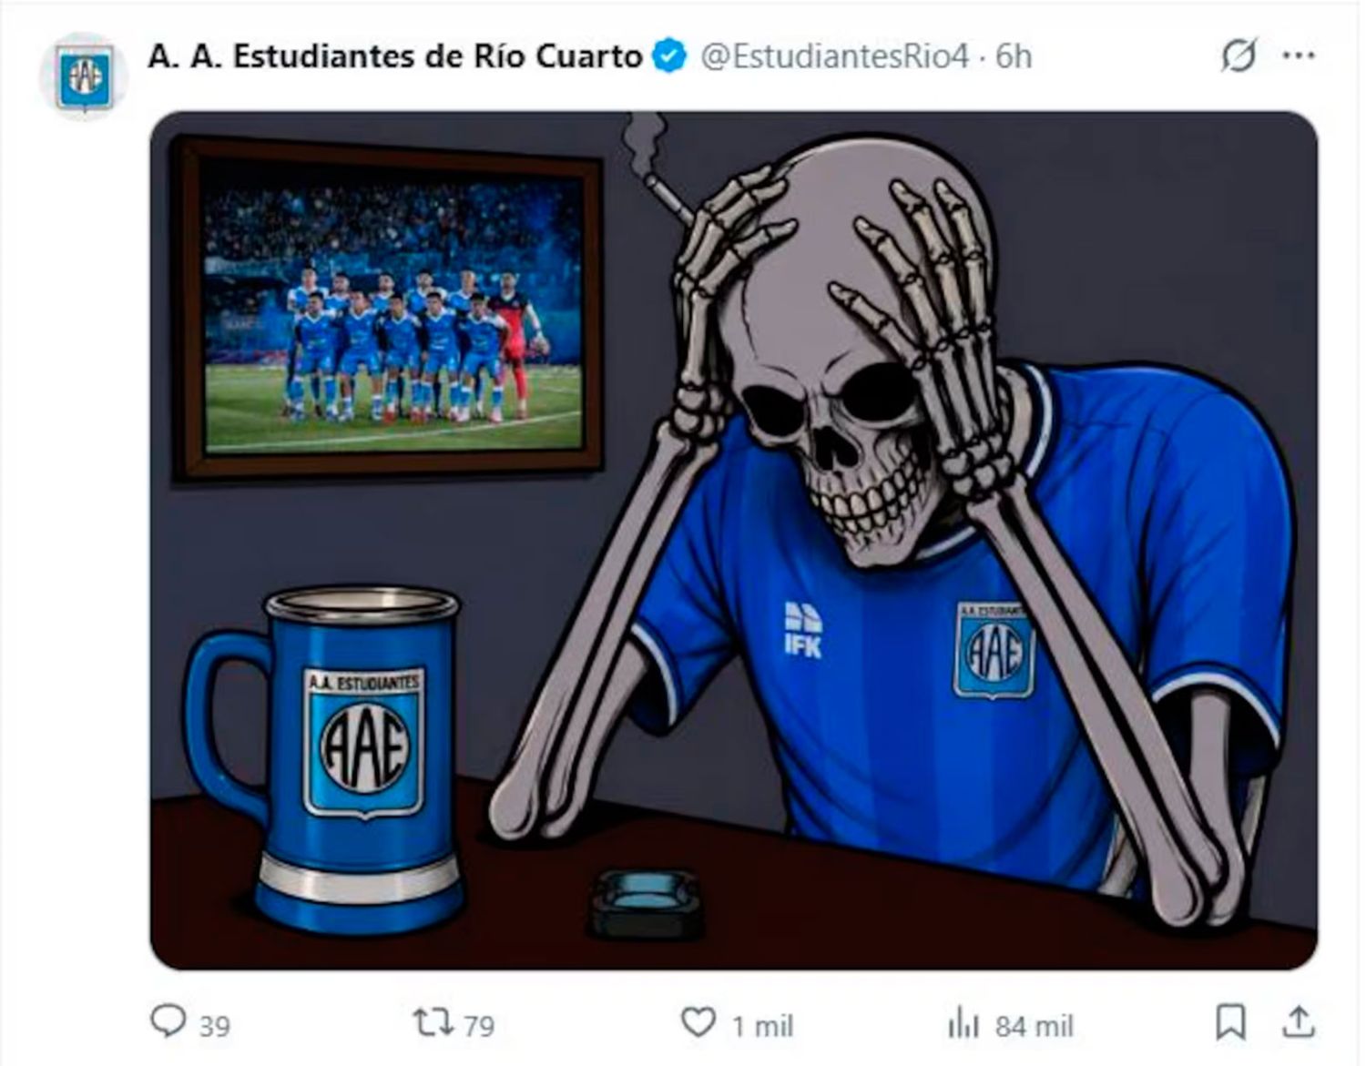The width and height of the screenshot is (1366, 1066).
Task: Like the post with heart icon
Action: point(698,1023)
